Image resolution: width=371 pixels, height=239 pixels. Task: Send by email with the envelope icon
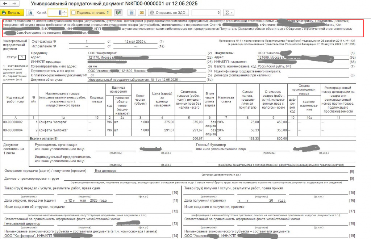coord(142,13)
